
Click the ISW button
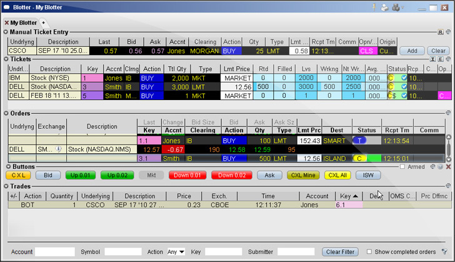[x=368, y=175]
